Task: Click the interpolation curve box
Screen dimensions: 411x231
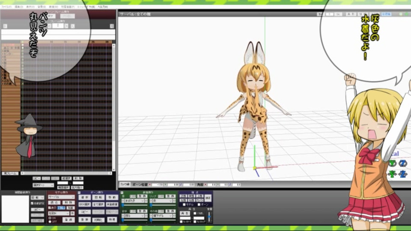Action: 15,209
